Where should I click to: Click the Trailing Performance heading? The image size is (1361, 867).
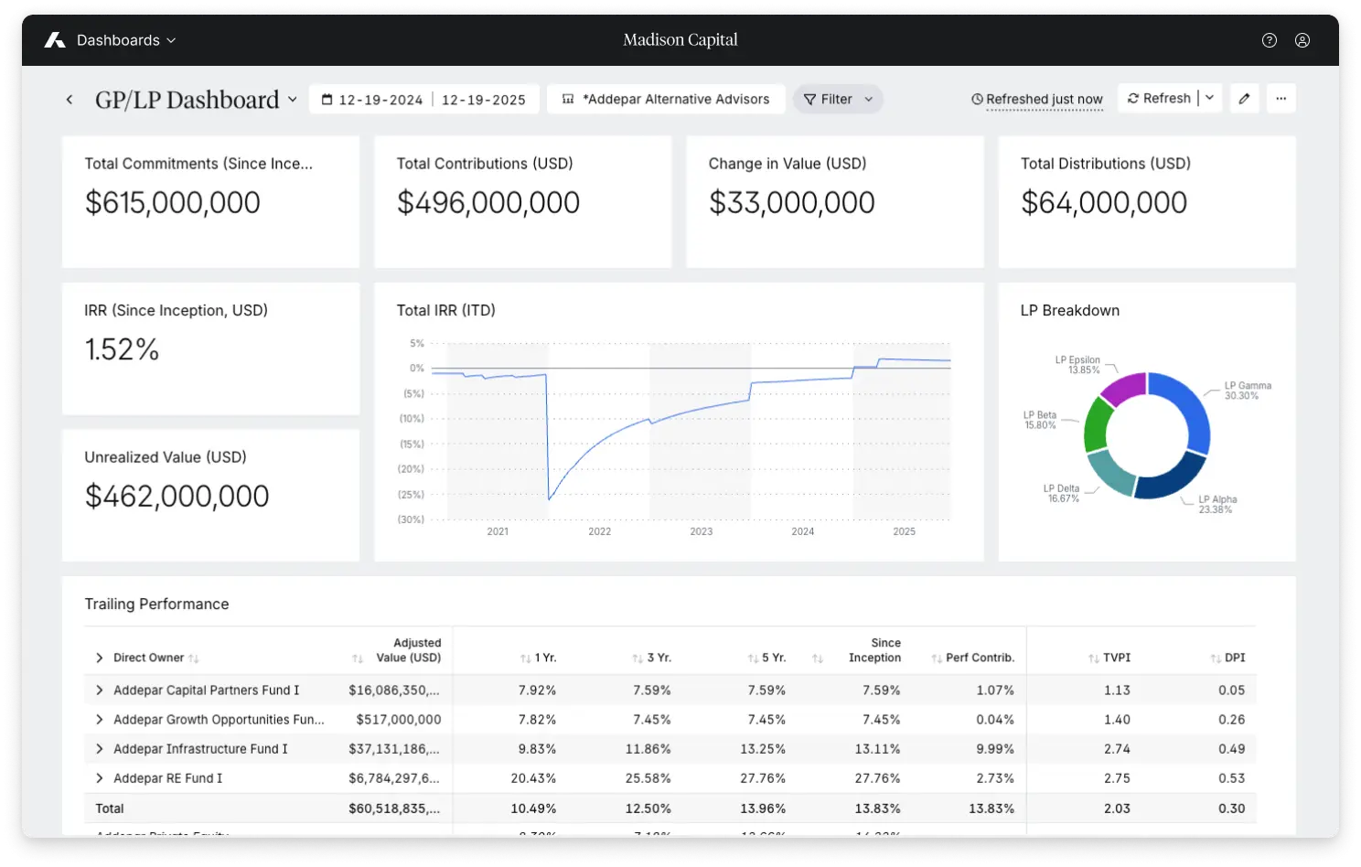(156, 604)
